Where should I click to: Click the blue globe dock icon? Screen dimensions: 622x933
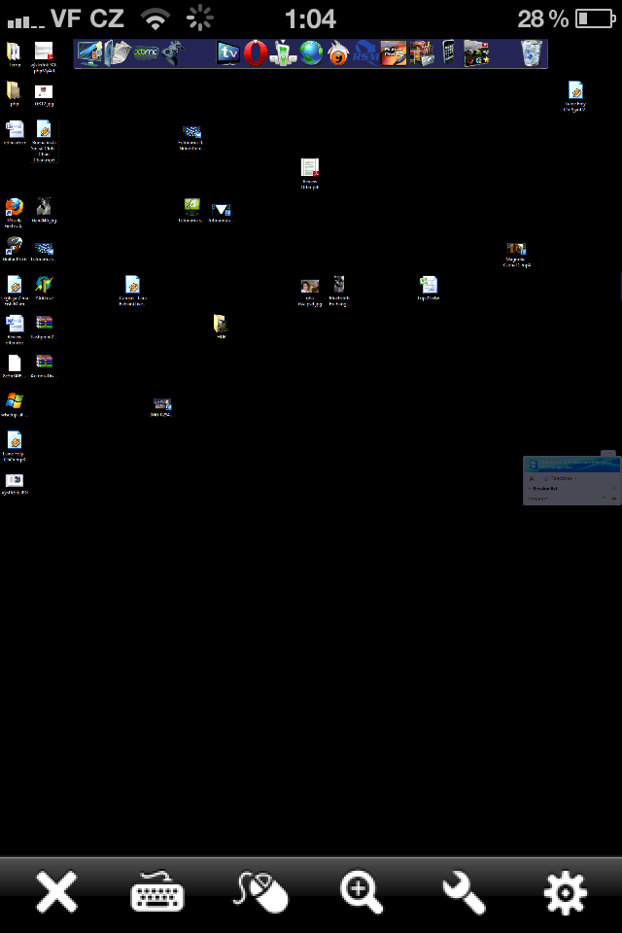pos(311,52)
